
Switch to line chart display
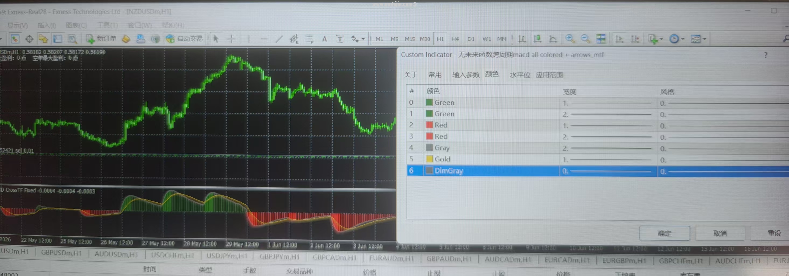(553, 39)
